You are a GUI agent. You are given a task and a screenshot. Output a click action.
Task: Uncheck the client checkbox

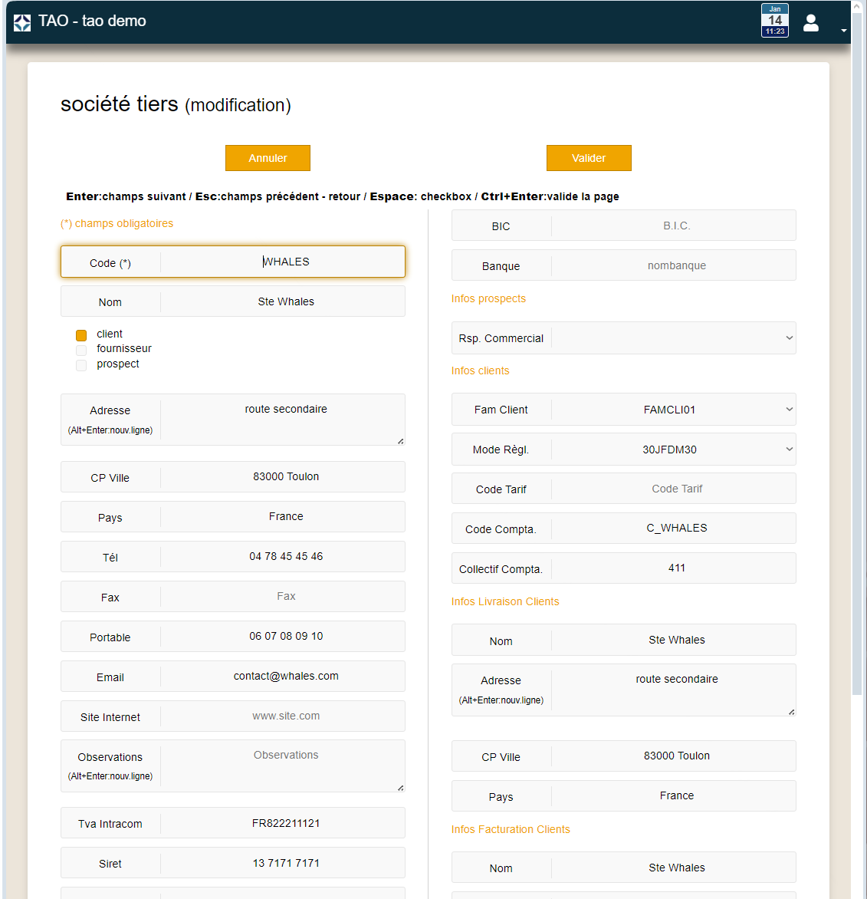(x=81, y=335)
